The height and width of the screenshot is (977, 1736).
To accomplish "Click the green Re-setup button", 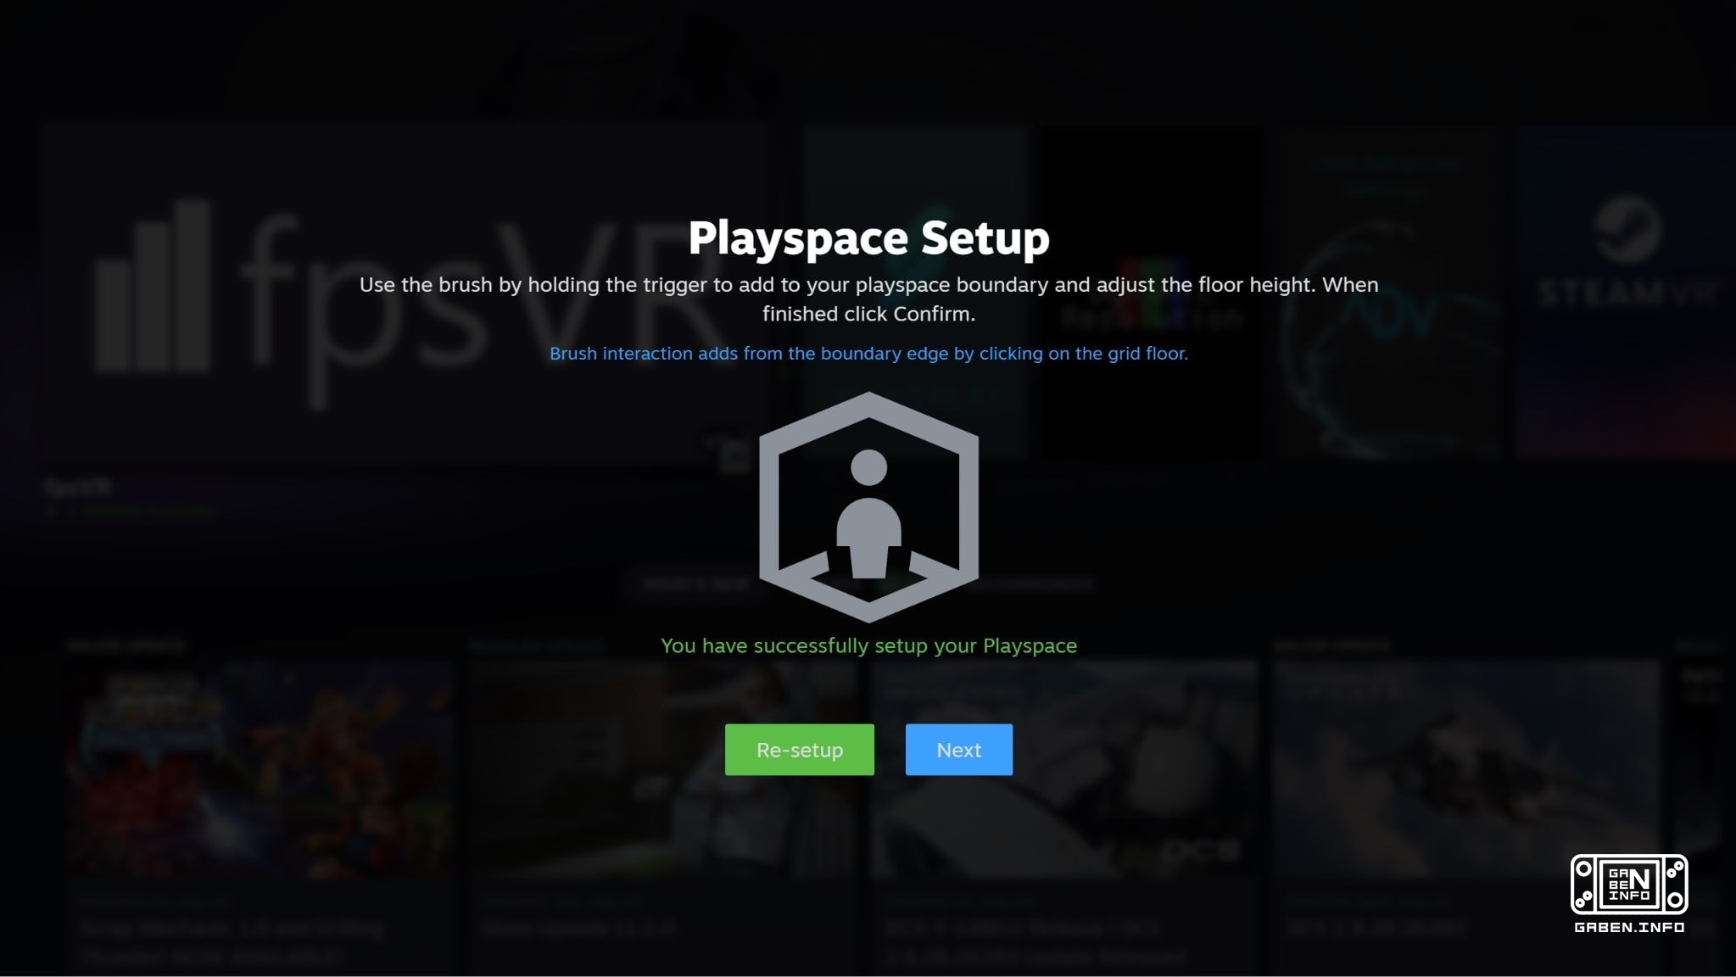I will (799, 750).
